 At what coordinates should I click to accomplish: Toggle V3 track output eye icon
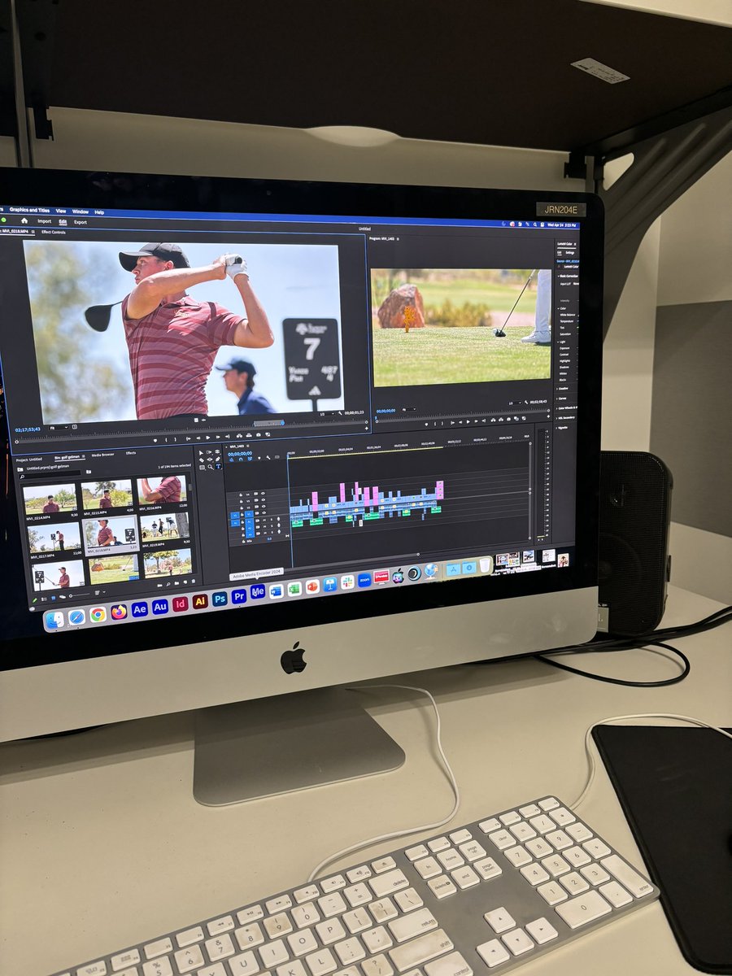coord(263,499)
